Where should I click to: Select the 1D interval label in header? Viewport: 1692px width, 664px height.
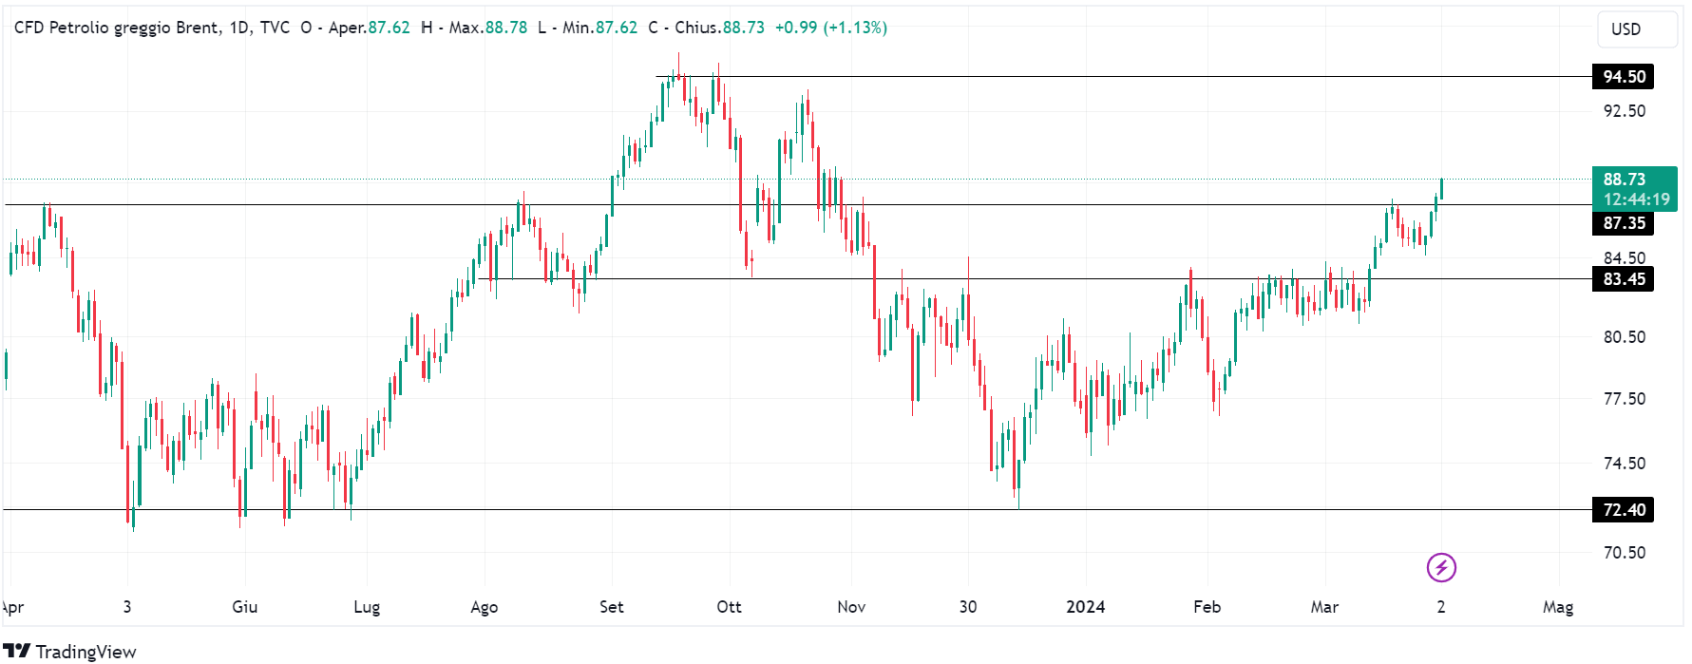(239, 28)
